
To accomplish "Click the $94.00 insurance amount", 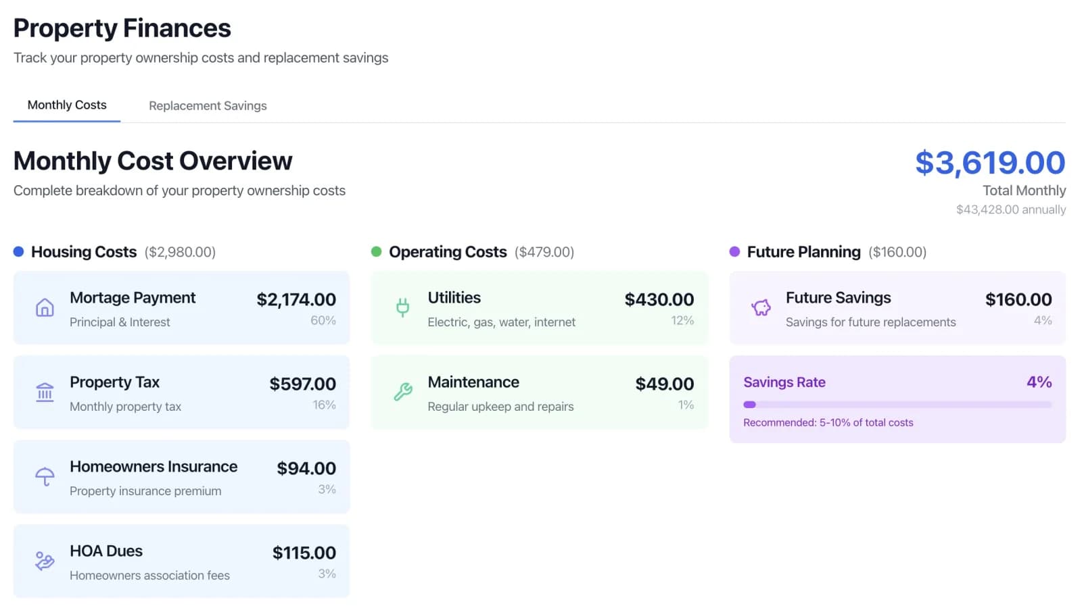I will (x=306, y=468).
